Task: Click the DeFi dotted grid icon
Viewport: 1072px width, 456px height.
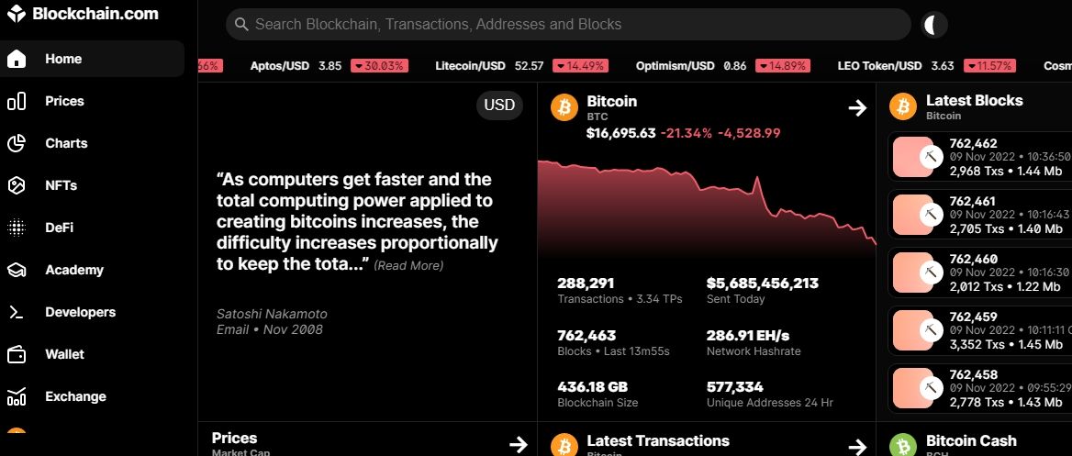Action: 17,228
